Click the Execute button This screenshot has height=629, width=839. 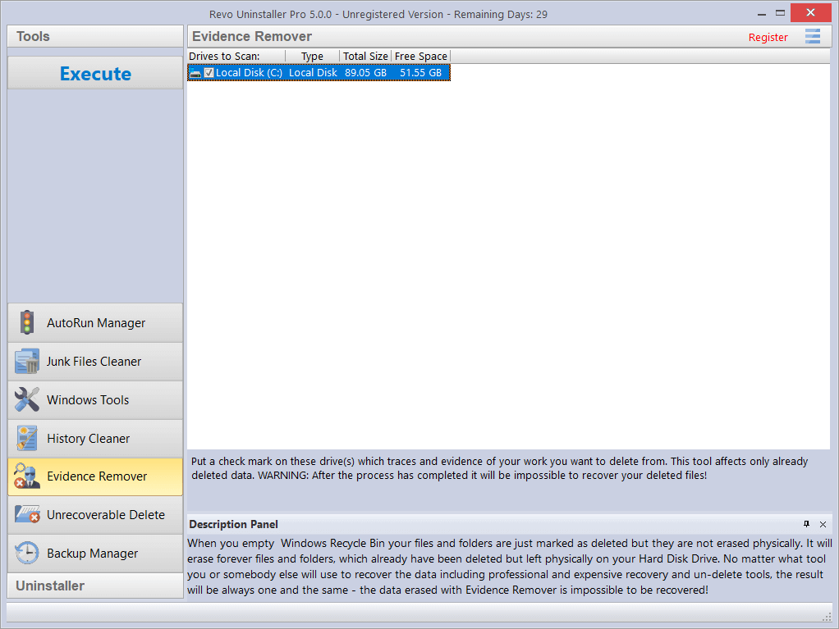pyautogui.click(x=95, y=74)
